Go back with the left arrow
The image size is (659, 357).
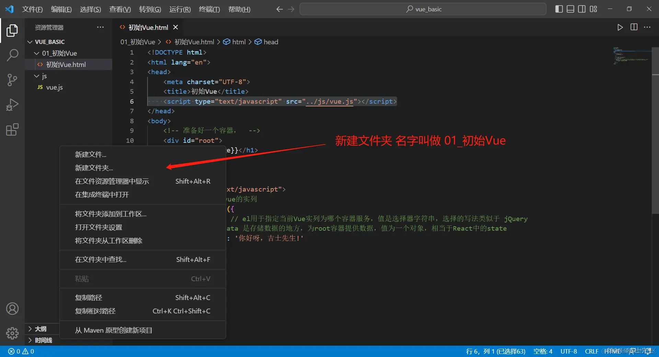click(x=280, y=9)
